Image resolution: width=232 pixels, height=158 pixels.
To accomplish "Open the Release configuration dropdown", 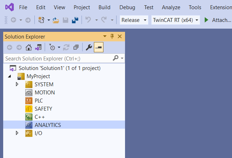I will [134, 20].
